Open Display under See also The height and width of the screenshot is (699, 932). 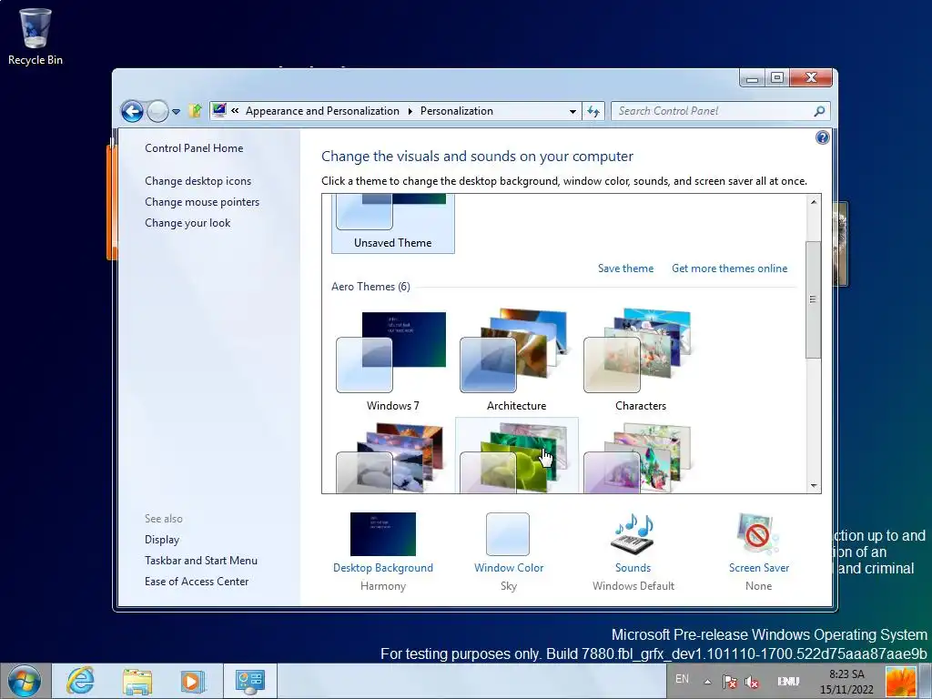(x=162, y=540)
